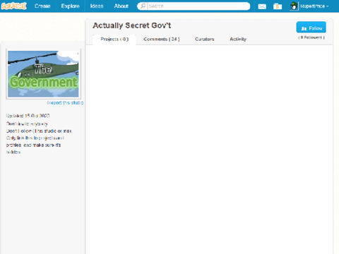The width and height of the screenshot is (339, 254).
Task: Switch to the Curators tab
Action: pyautogui.click(x=205, y=40)
